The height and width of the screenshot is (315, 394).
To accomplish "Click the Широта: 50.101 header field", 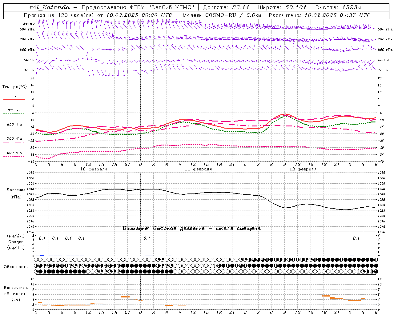I will coord(282,7).
